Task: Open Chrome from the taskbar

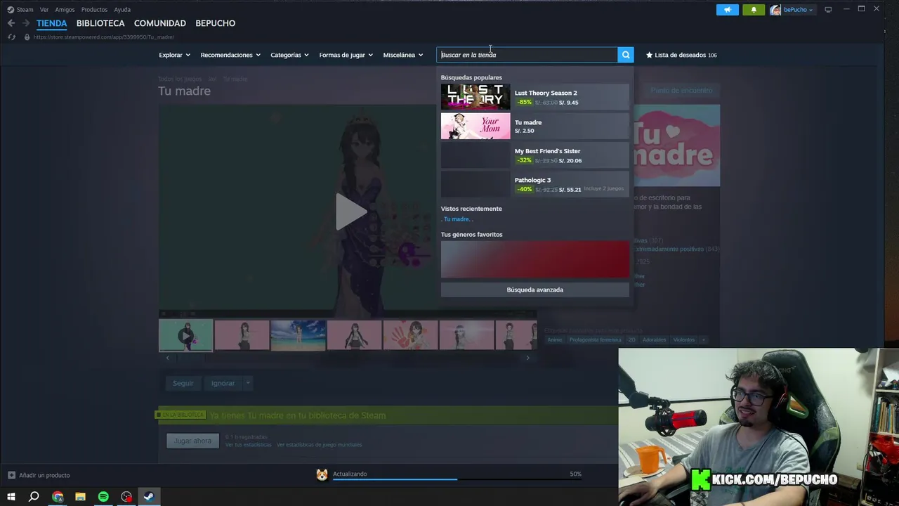Action: tap(58, 497)
